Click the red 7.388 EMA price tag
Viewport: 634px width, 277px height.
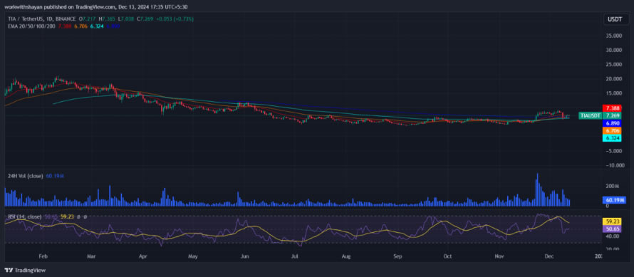pyautogui.click(x=612, y=108)
